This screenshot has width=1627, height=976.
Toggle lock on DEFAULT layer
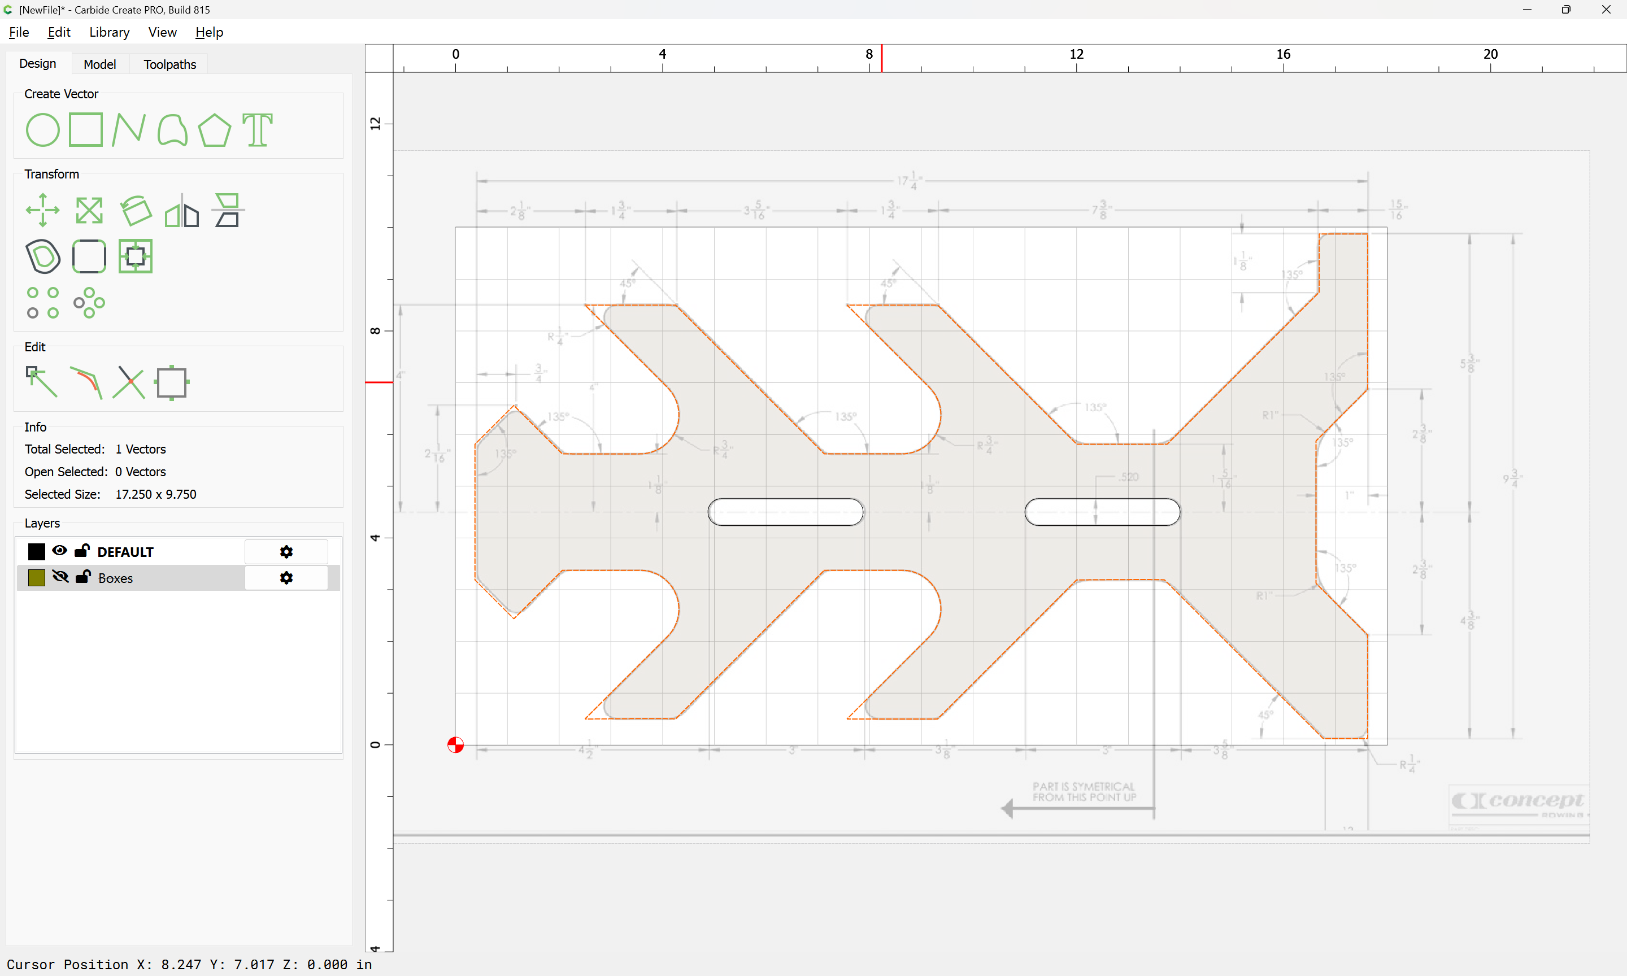point(81,551)
